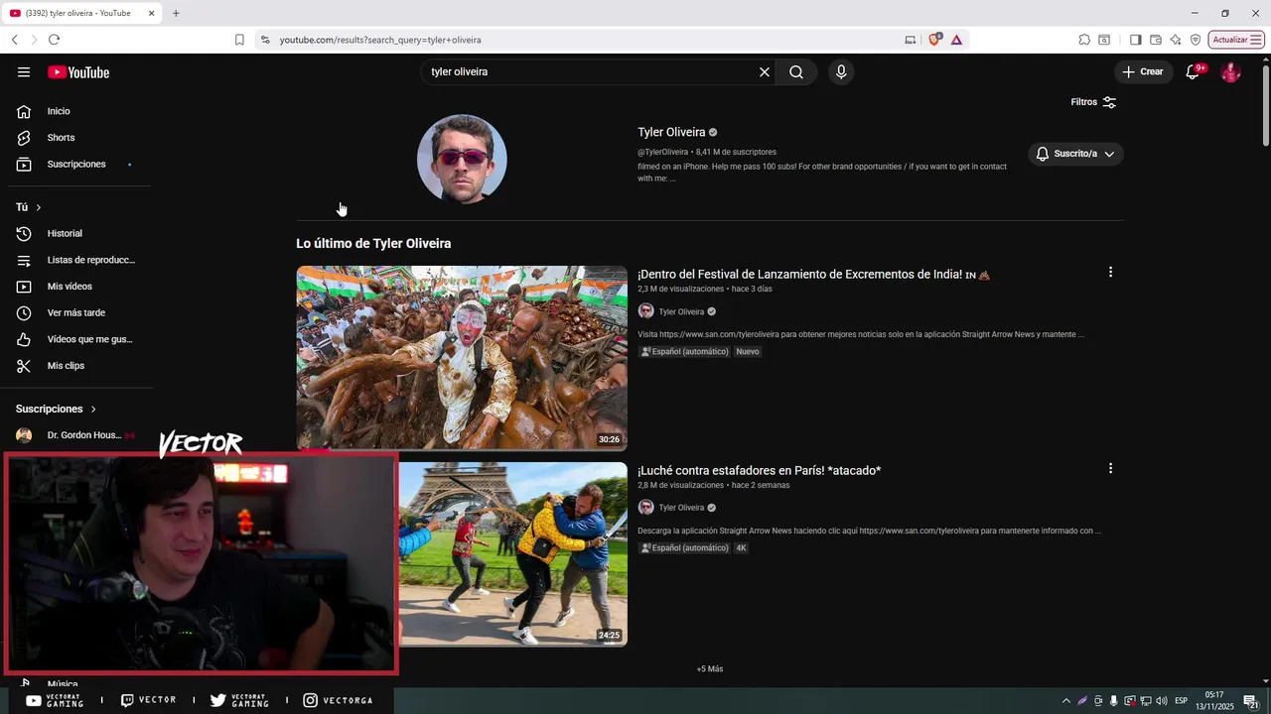Click the search magnifier button
The image size is (1271, 714).
pyautogui.click(x=796, y=72)
